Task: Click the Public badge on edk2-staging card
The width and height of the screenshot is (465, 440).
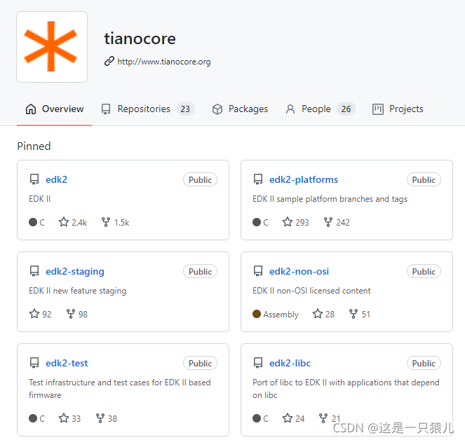Action: 200,271
